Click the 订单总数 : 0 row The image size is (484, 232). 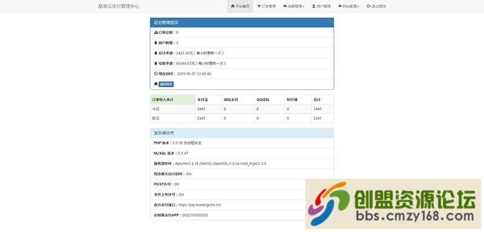(242, 33)
